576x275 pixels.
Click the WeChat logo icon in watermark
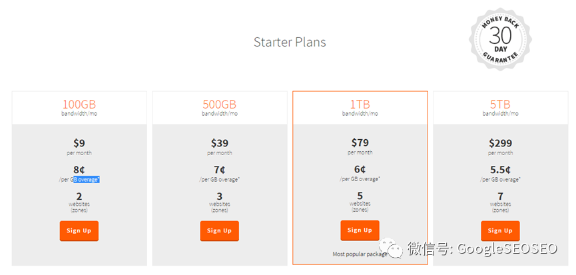(x=389, y=247)
